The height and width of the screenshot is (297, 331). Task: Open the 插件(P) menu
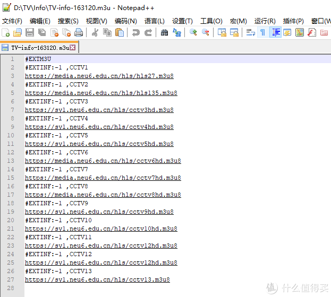[x=293, y=21]
